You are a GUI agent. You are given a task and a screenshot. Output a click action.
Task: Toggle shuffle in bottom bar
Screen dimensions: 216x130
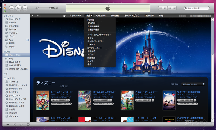click(14, 125)
